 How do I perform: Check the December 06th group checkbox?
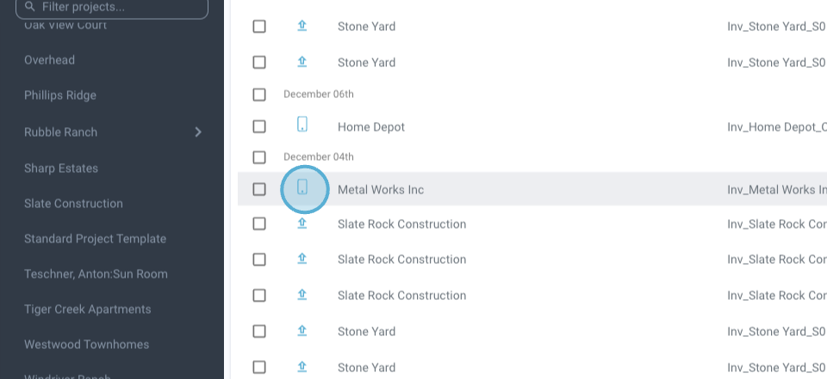click(x=259, y=95)
